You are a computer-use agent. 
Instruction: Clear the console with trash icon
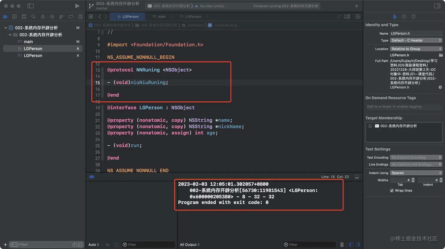pos(342,245)
